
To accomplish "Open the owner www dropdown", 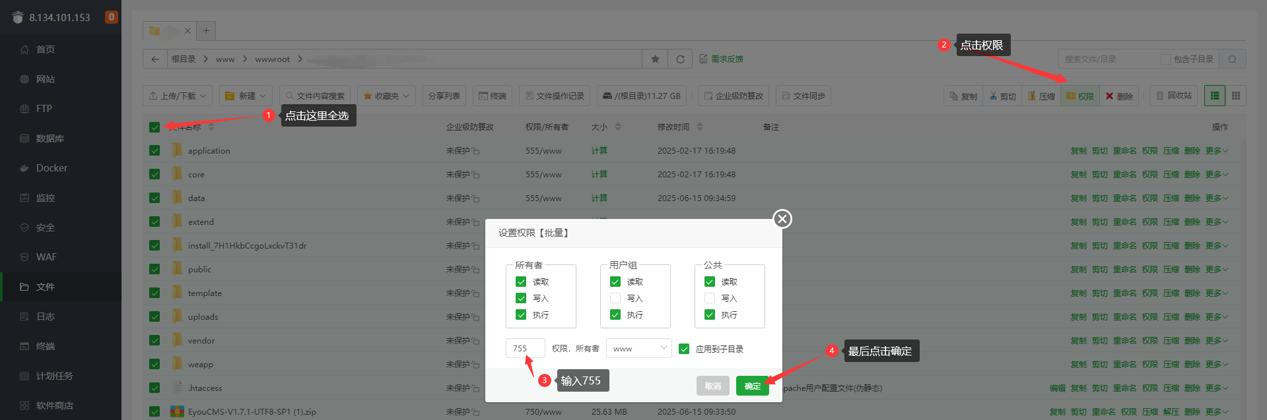I will coord(638,348).
